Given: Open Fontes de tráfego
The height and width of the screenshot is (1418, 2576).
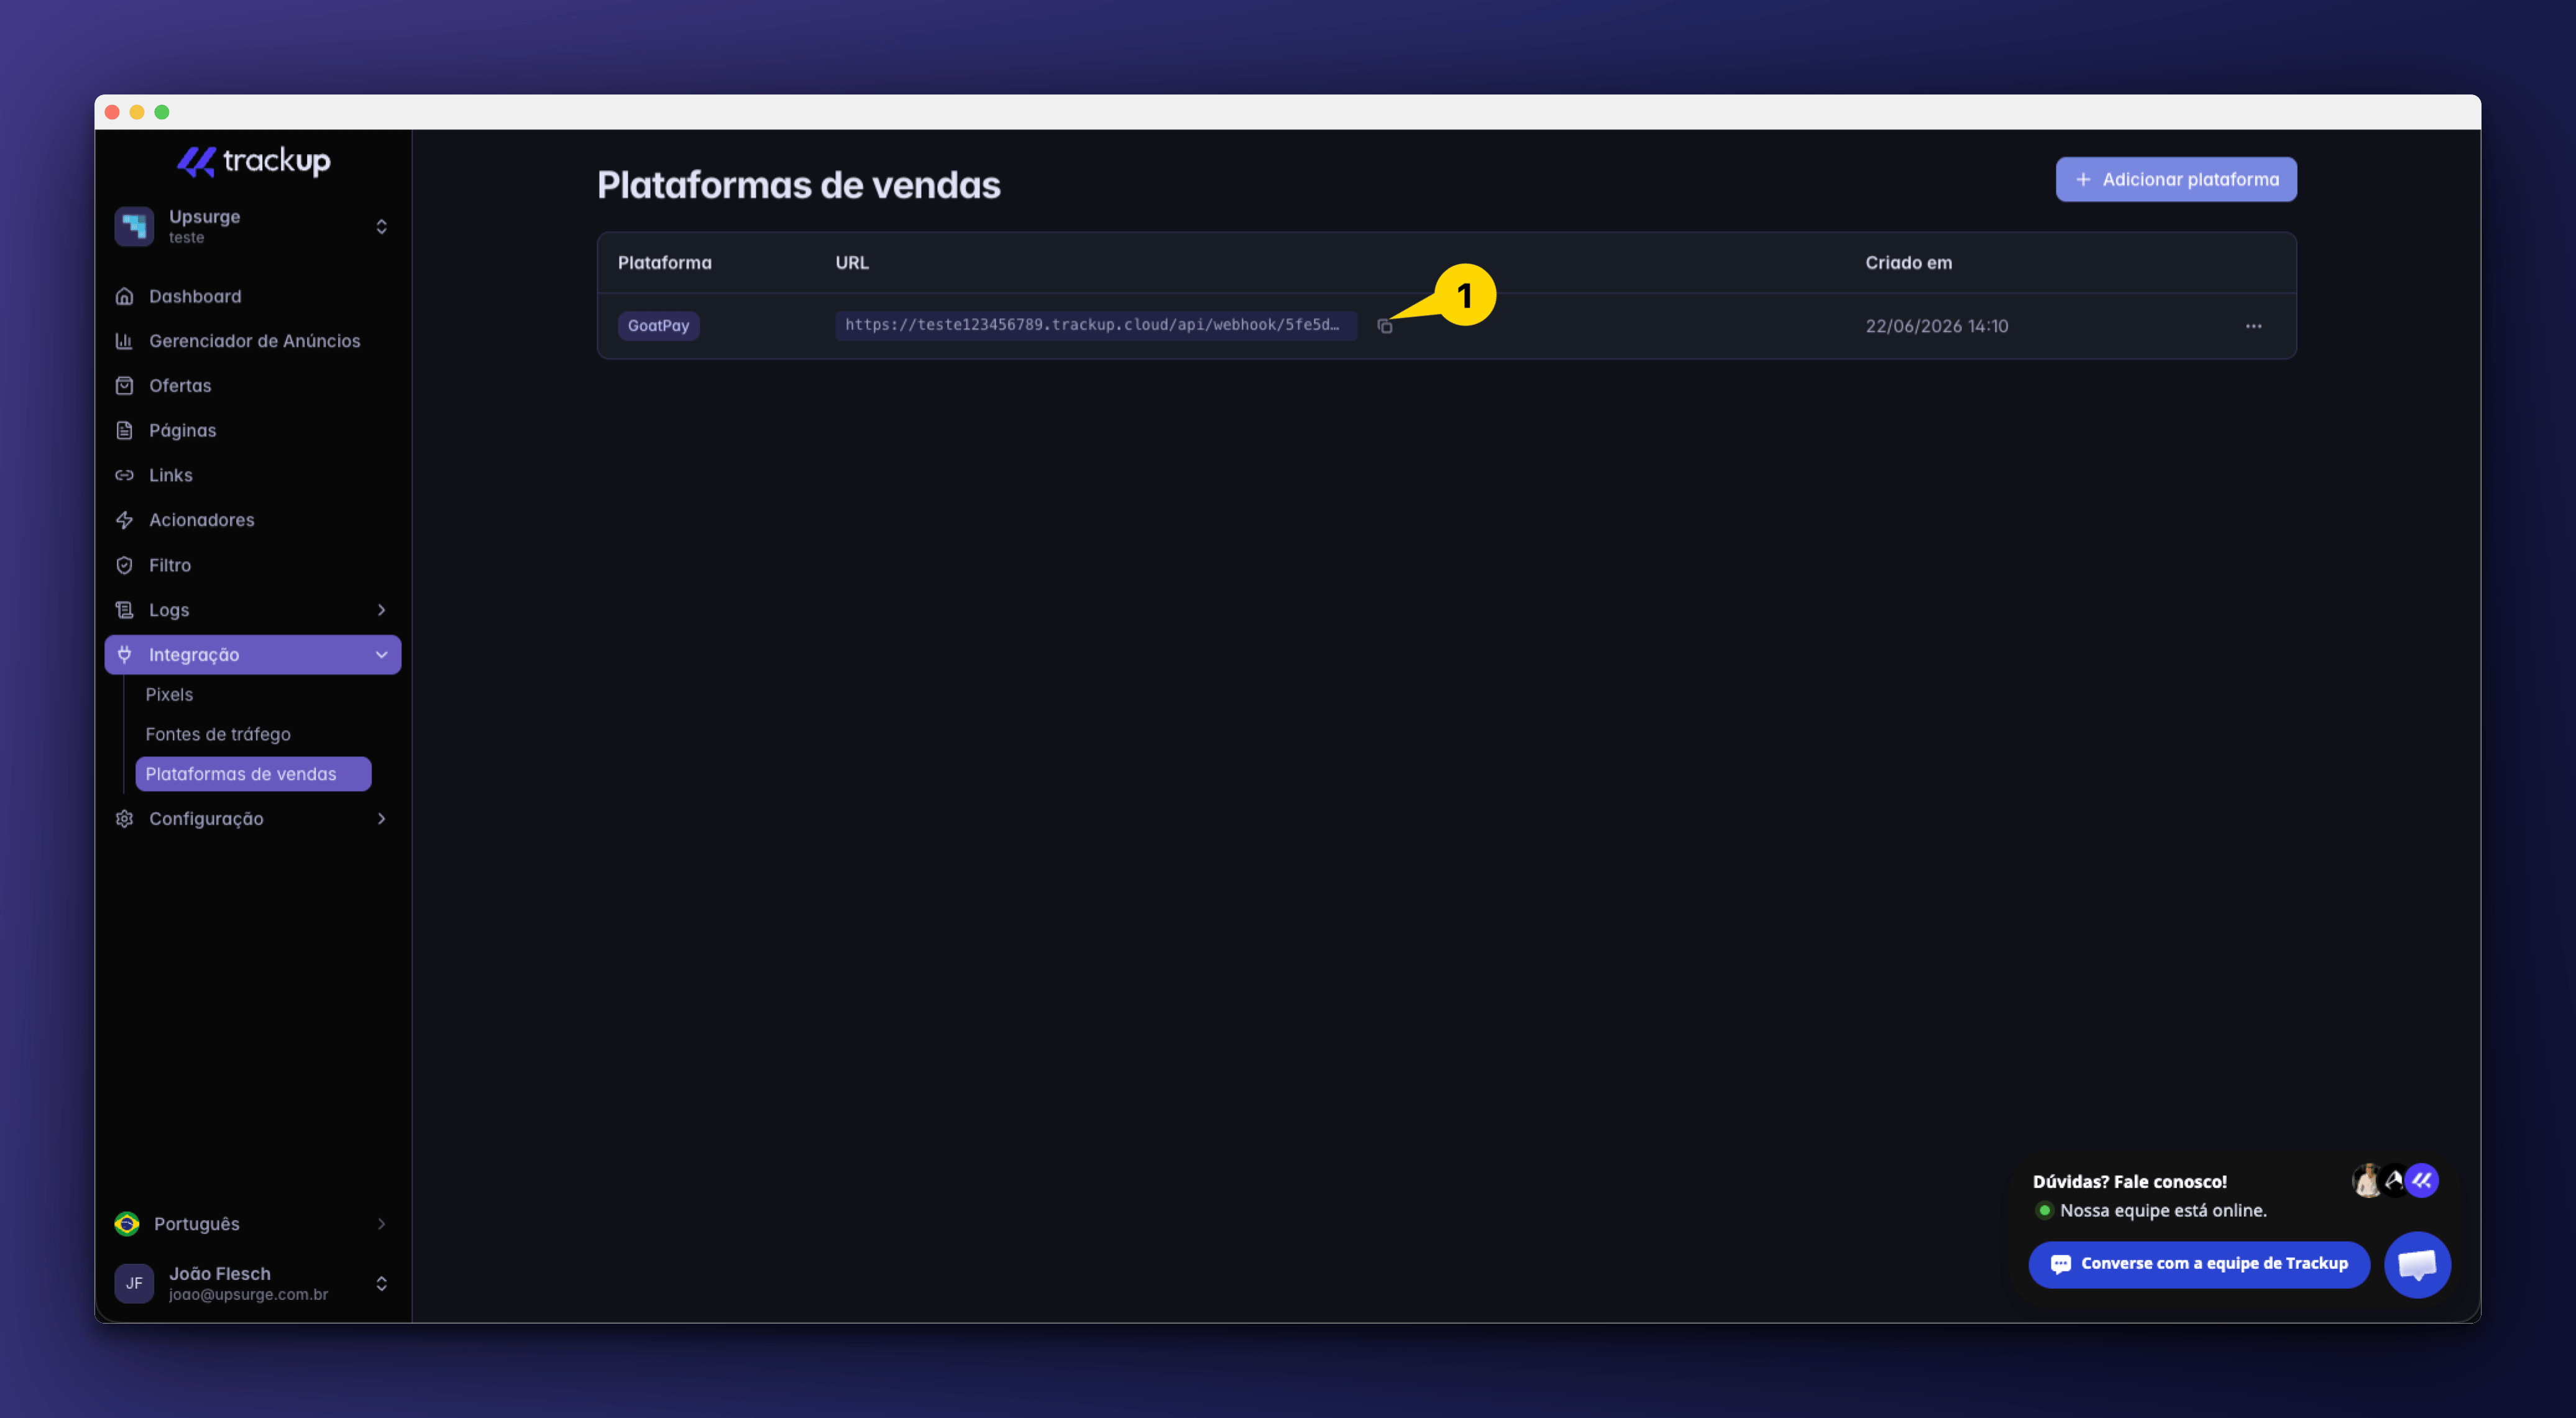Looking at the screenshot, I should coord(253,734).
